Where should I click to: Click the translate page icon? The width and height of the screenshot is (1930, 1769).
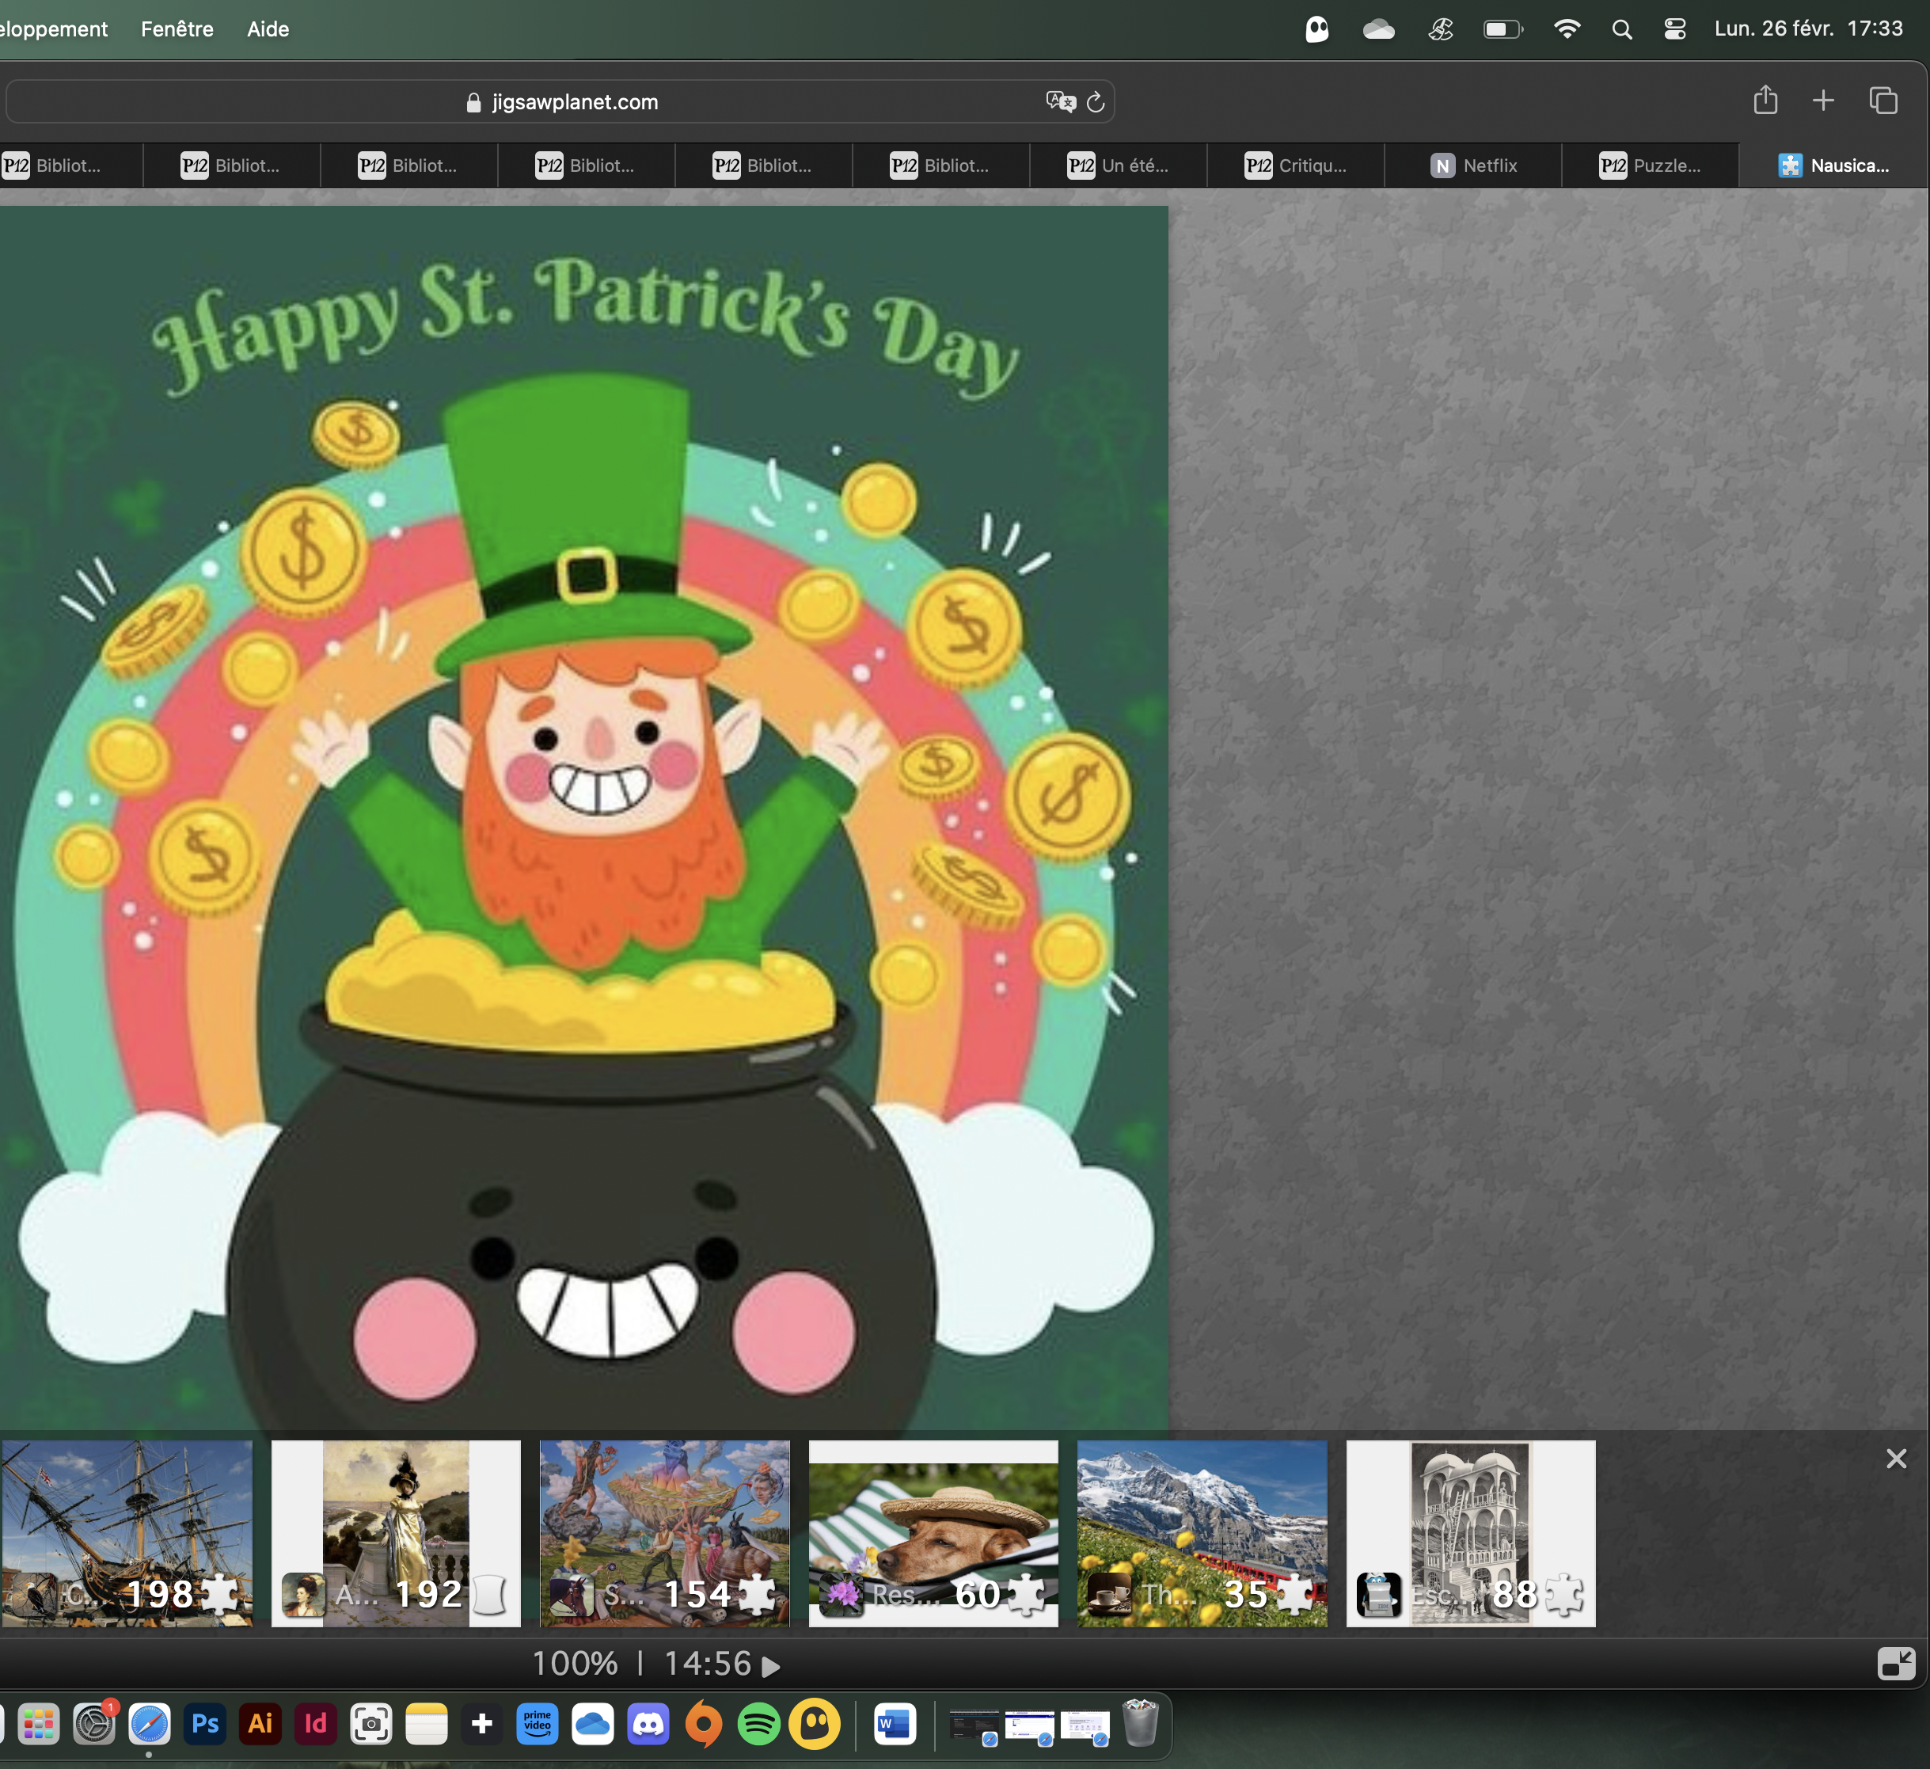(1060, 101)
